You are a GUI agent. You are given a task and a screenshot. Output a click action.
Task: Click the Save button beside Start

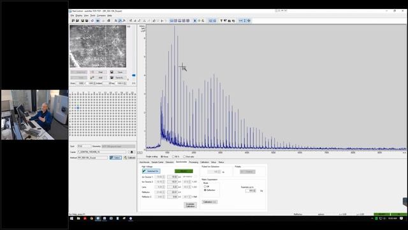[117, 72]
